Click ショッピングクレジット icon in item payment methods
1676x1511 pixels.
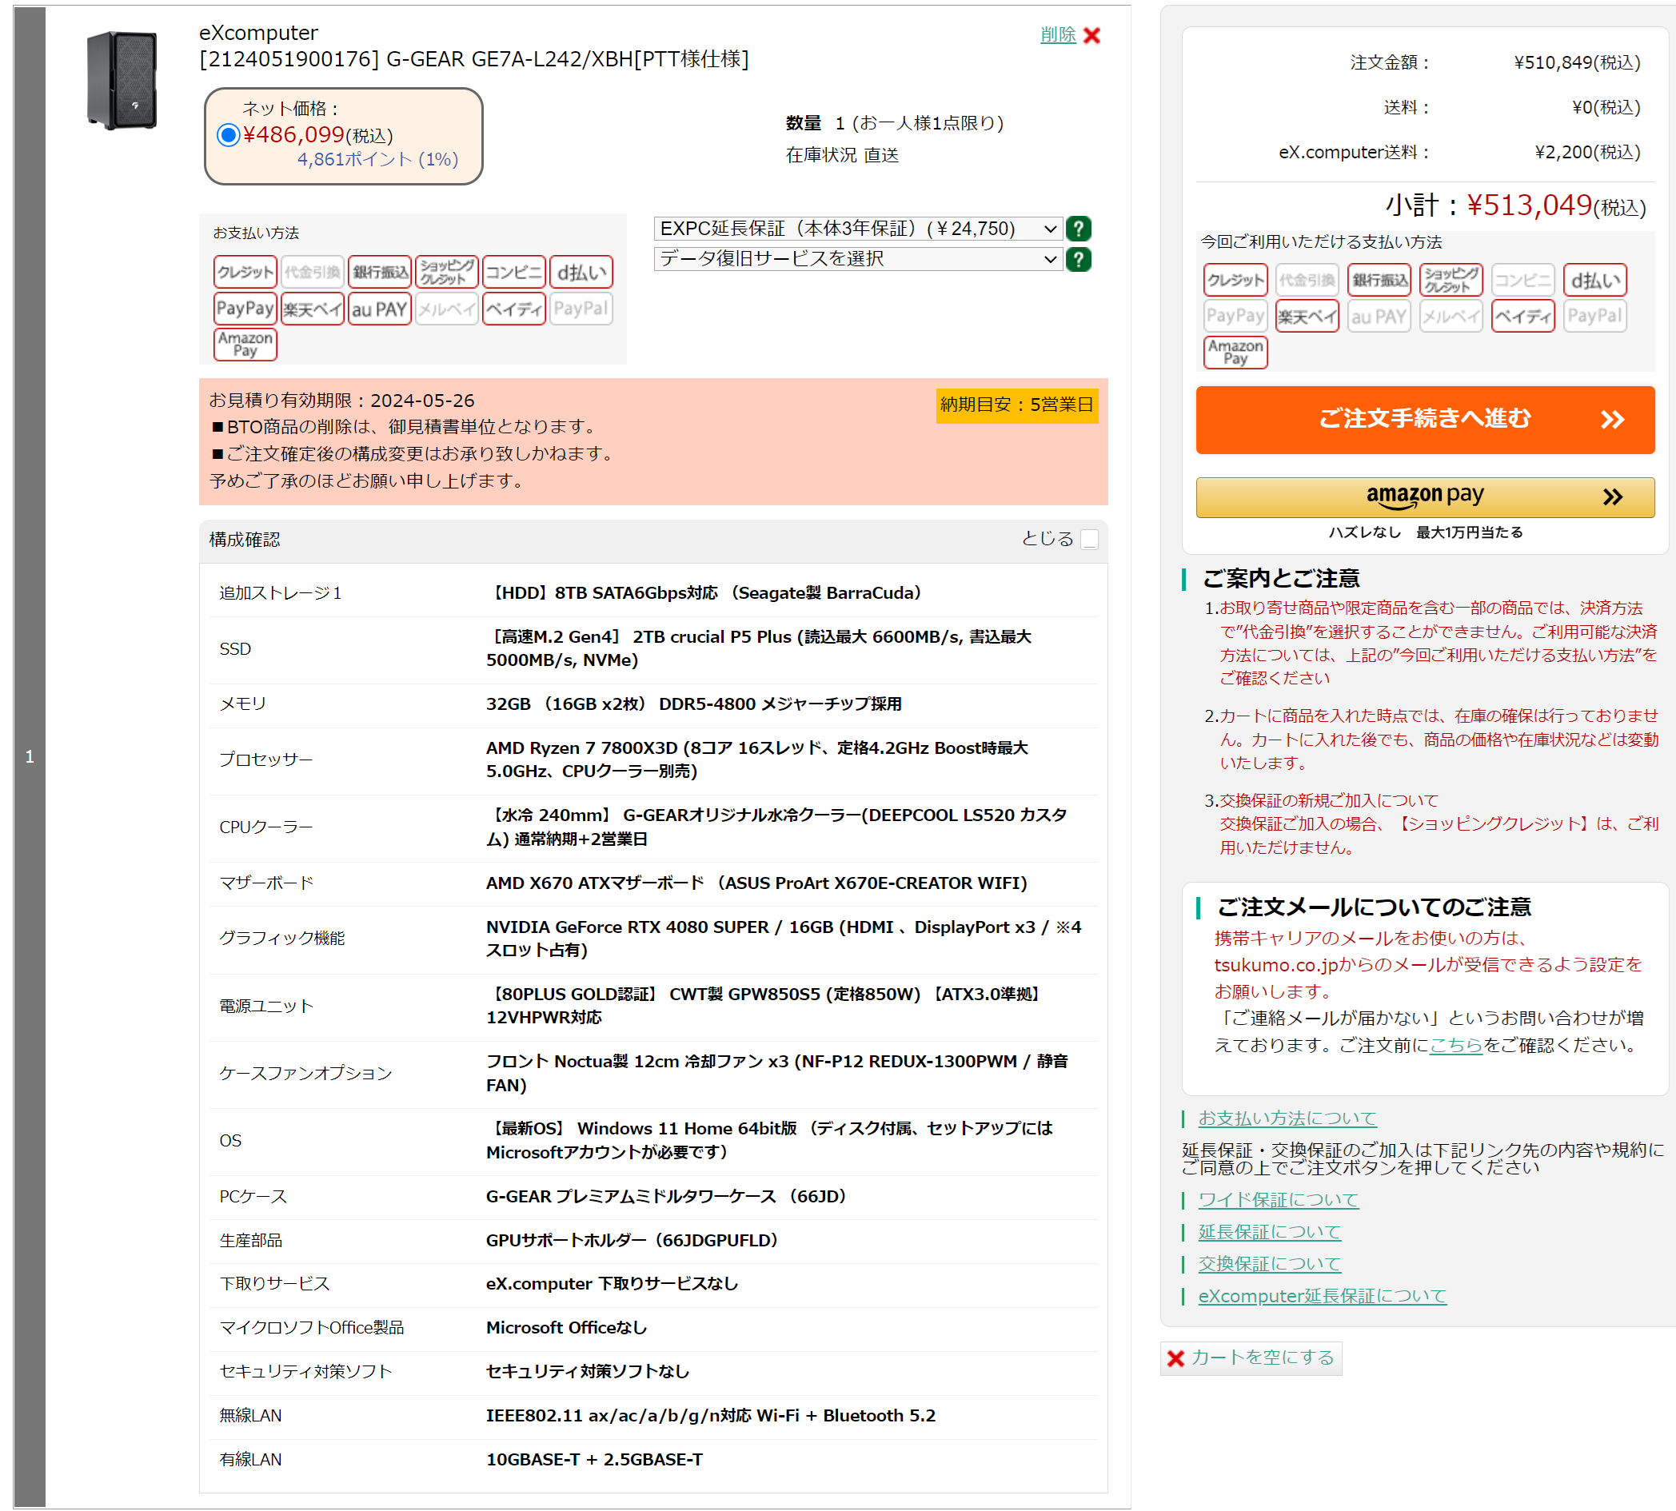tap(447, 273)
